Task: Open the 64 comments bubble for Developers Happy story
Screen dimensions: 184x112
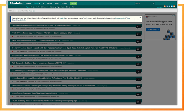Action: [x=138, y=42]
